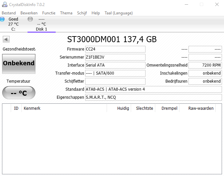Click the Bedrijfsuren field onbekend
The height and width of the screenshot is (176, 224).
[x=205, y=81]
